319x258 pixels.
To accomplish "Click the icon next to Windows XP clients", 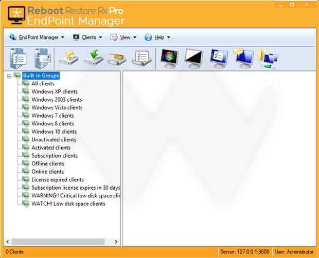I will pyautogui.click(x=26, y=91).
